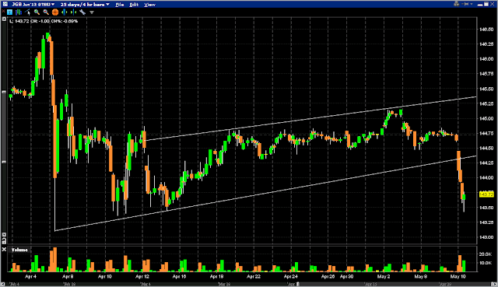Click the right arrow of bottom time scrollbar
Image resolution: width=498 pixels, height=287 pixels.
495,284
